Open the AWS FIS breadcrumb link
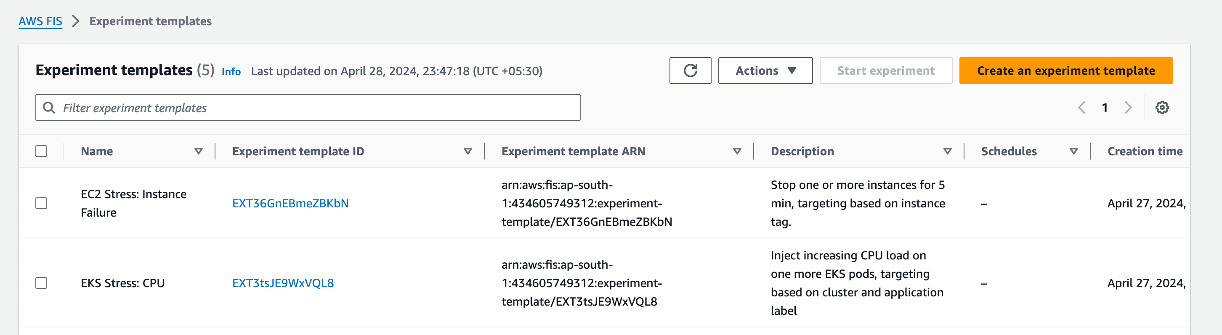The image size is (1222, 335). [40, 21]
